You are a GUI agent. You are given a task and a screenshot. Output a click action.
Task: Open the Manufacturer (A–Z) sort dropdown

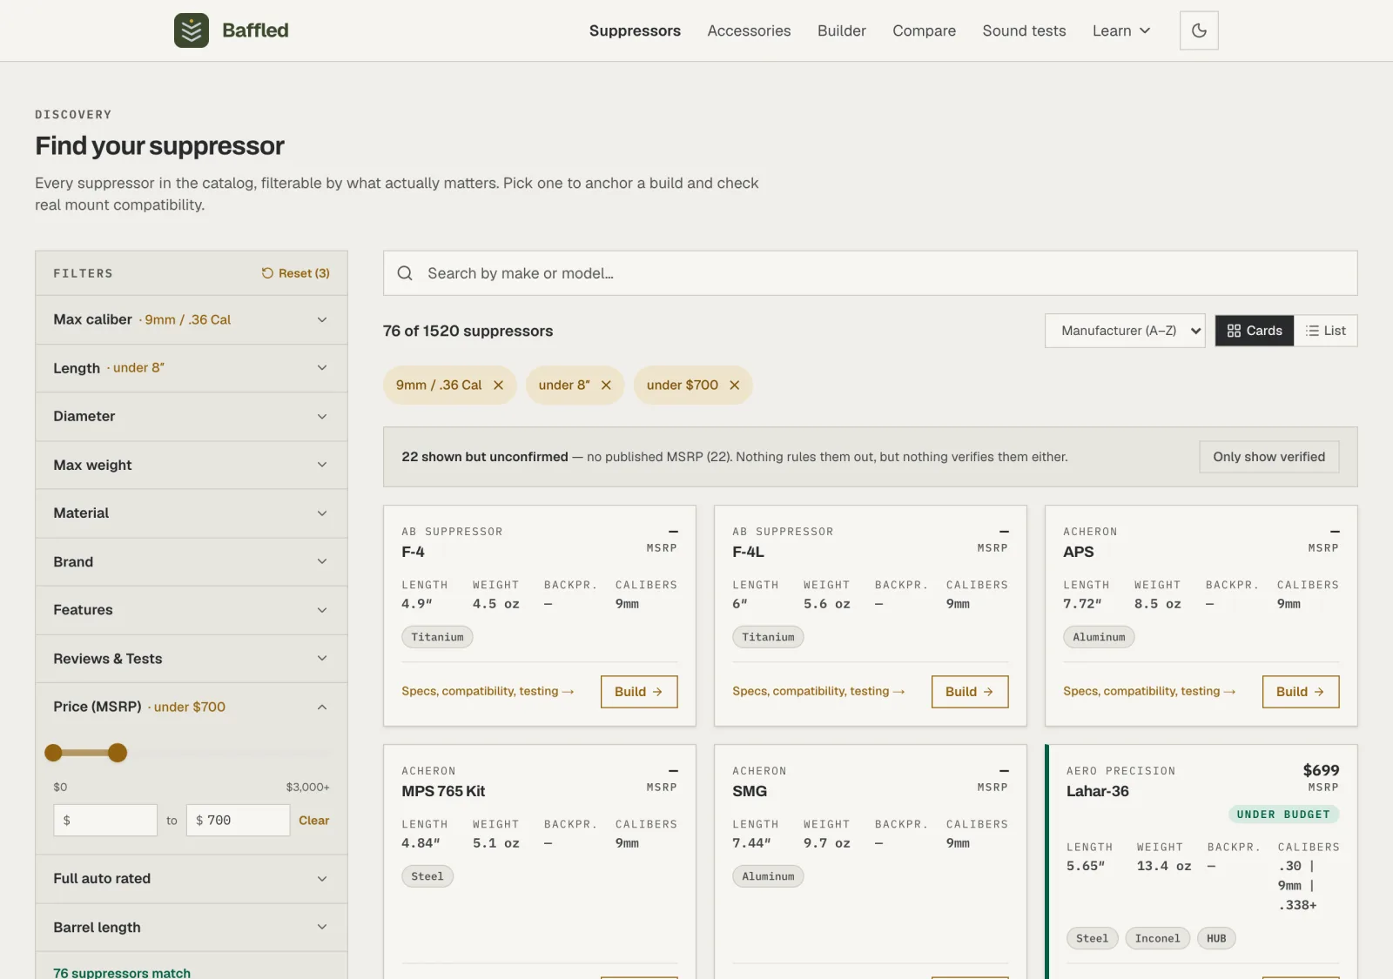1125,331
